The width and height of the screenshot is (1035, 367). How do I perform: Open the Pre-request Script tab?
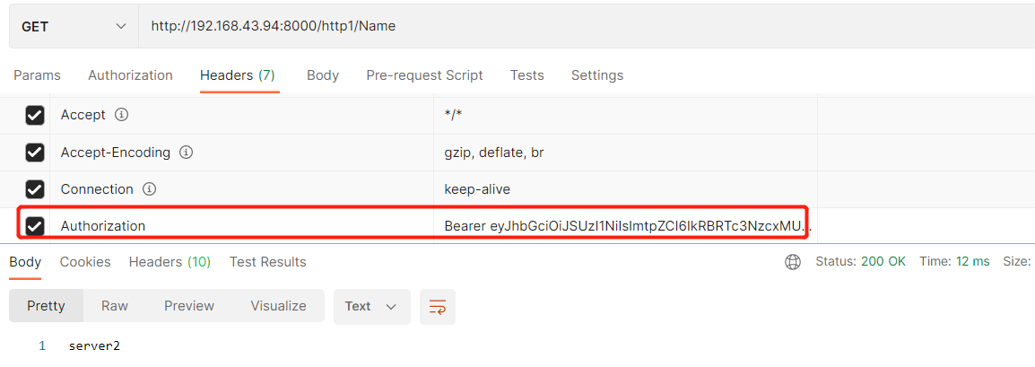424,75
